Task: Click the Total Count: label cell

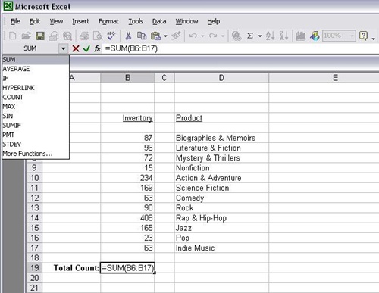Action: coord(71,268)
